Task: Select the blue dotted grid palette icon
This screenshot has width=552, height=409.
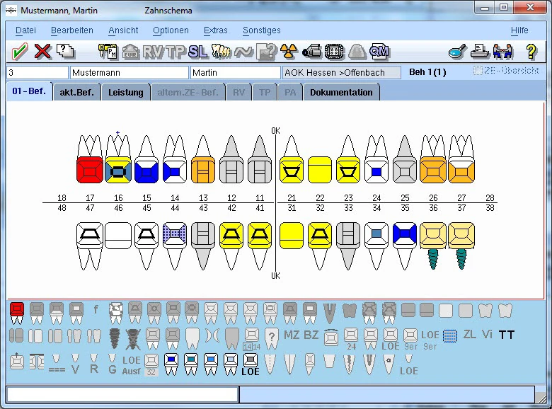Action: click(450, 336)
